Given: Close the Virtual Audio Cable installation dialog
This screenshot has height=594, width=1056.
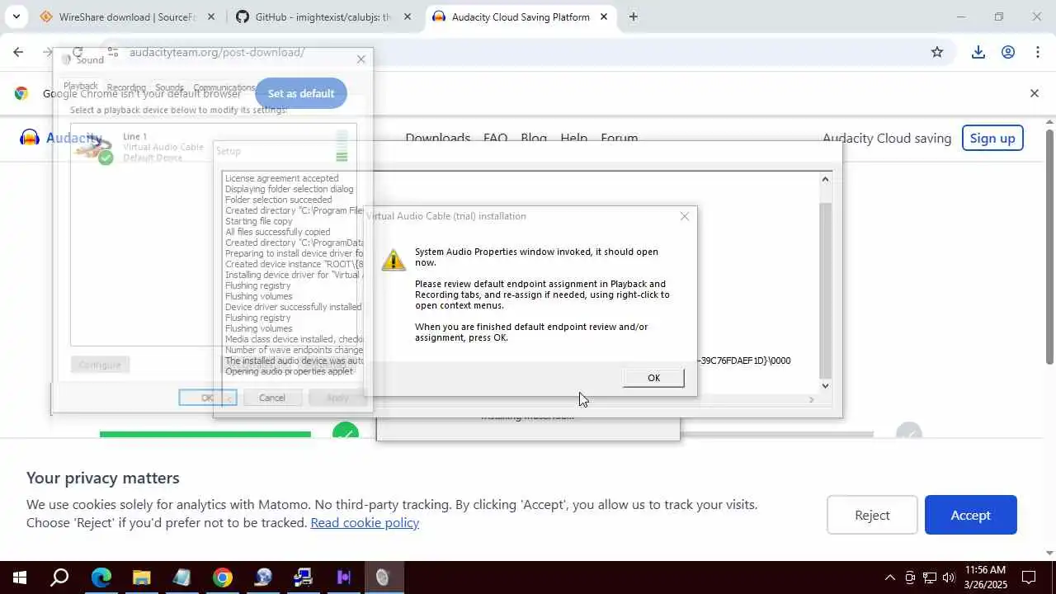Looking at the screenshot, I should click(684, 216).
